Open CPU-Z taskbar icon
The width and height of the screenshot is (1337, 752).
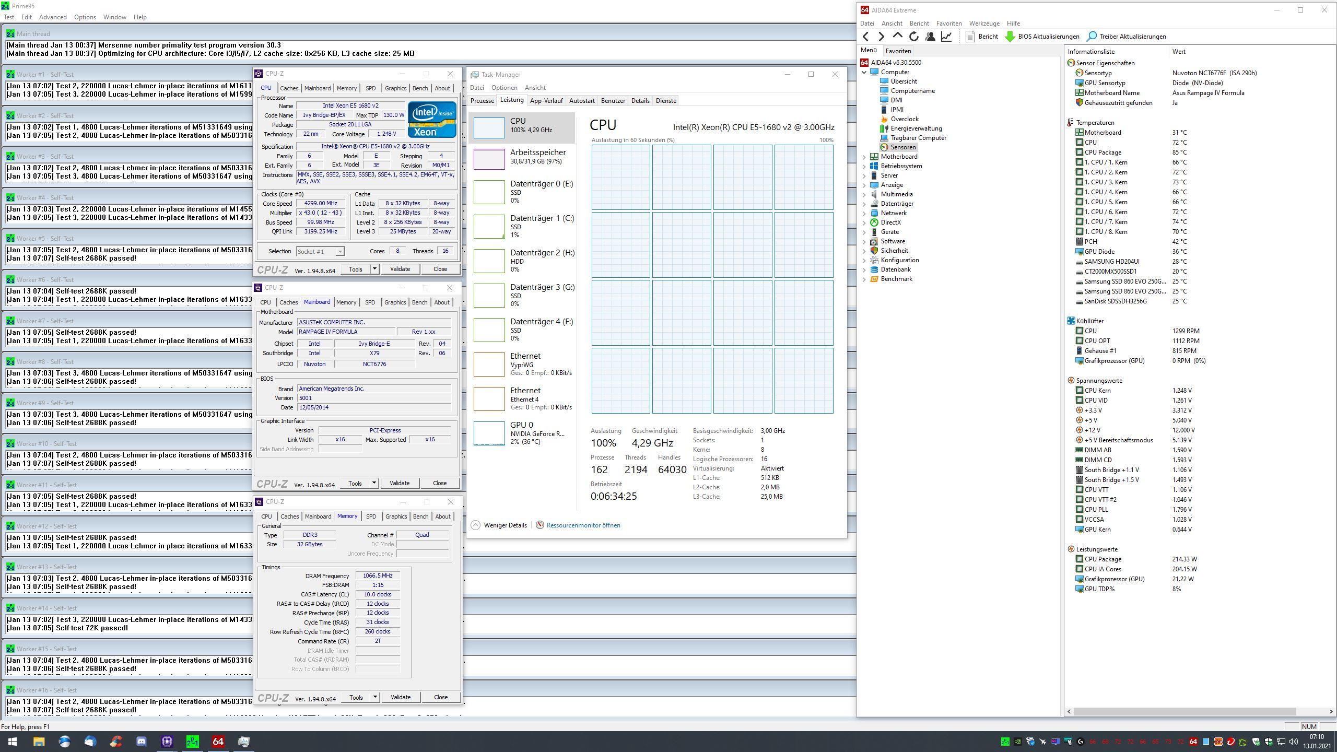(x=167, y=742)
